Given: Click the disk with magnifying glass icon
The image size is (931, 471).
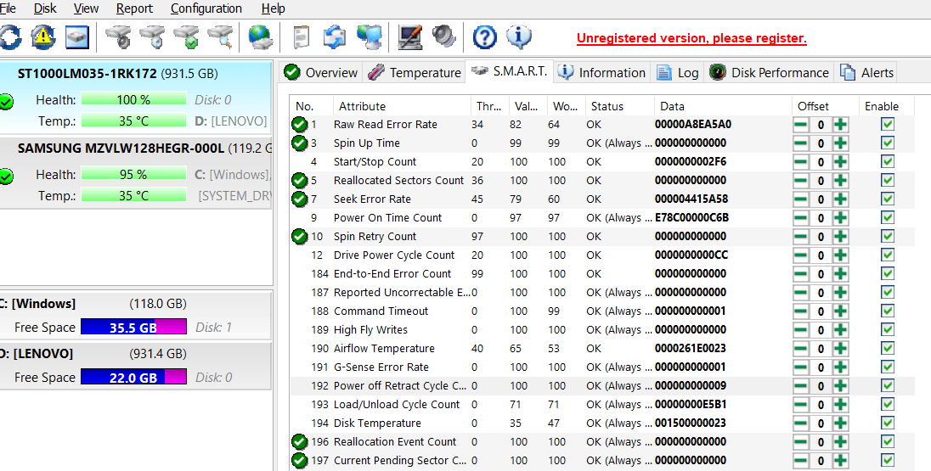Looking at the screenshot, I should pos(220,37).
